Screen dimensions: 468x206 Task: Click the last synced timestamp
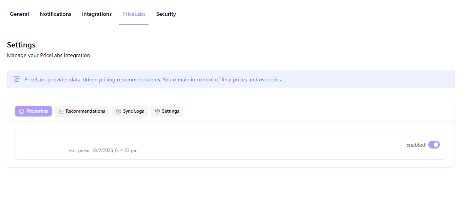(x=103, y=150)
